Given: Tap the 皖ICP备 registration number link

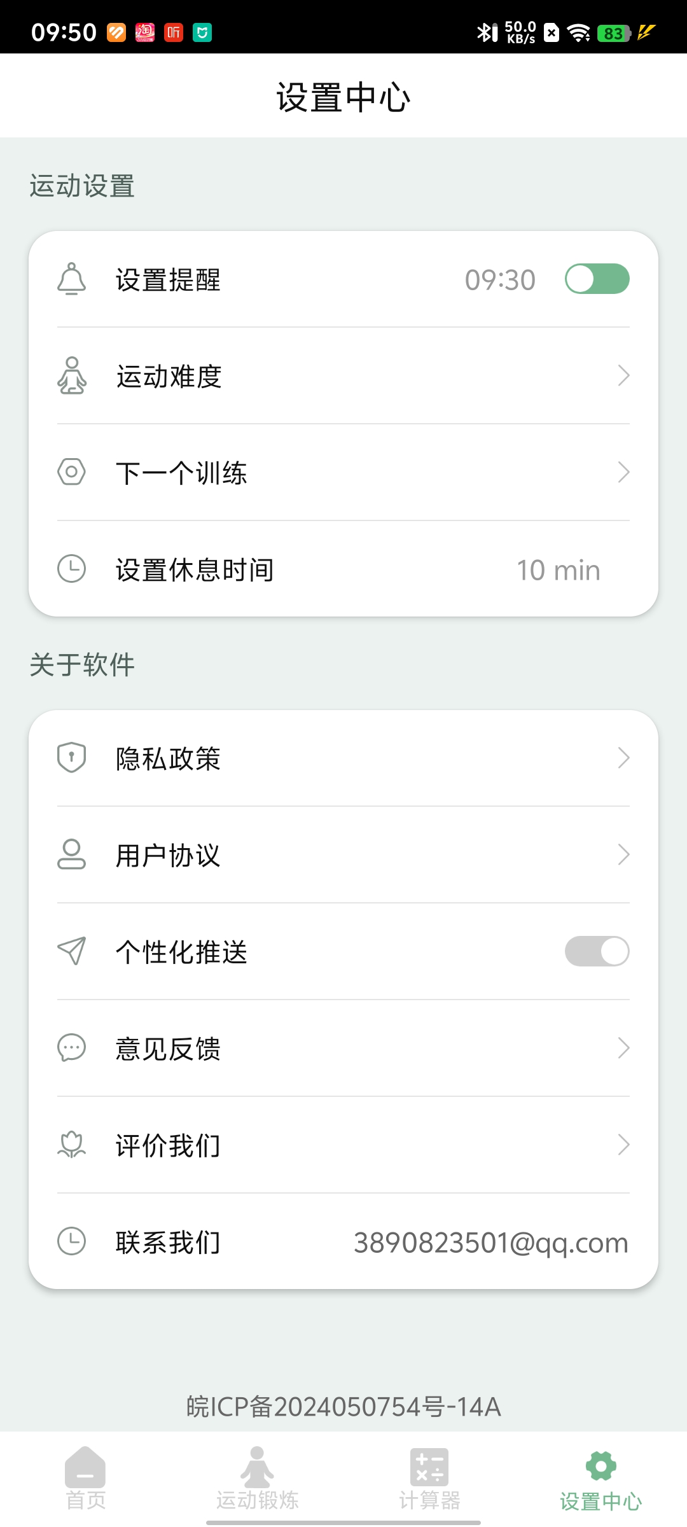Looking at the screenshot, I should coord(343,1406).
